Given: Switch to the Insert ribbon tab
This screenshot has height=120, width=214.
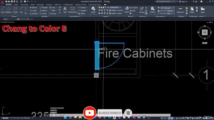Looking at the screenshot, I should [x=16, y=4].
